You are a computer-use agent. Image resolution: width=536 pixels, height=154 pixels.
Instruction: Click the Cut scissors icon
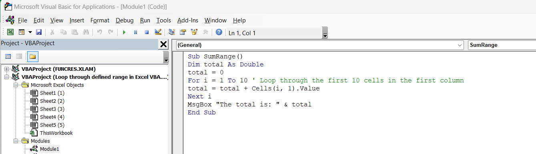[x=52, y=32]
